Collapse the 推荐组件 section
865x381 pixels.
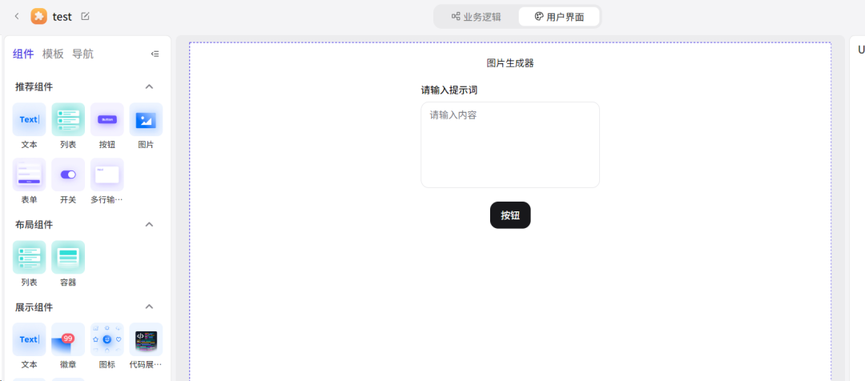coord(149,86)
